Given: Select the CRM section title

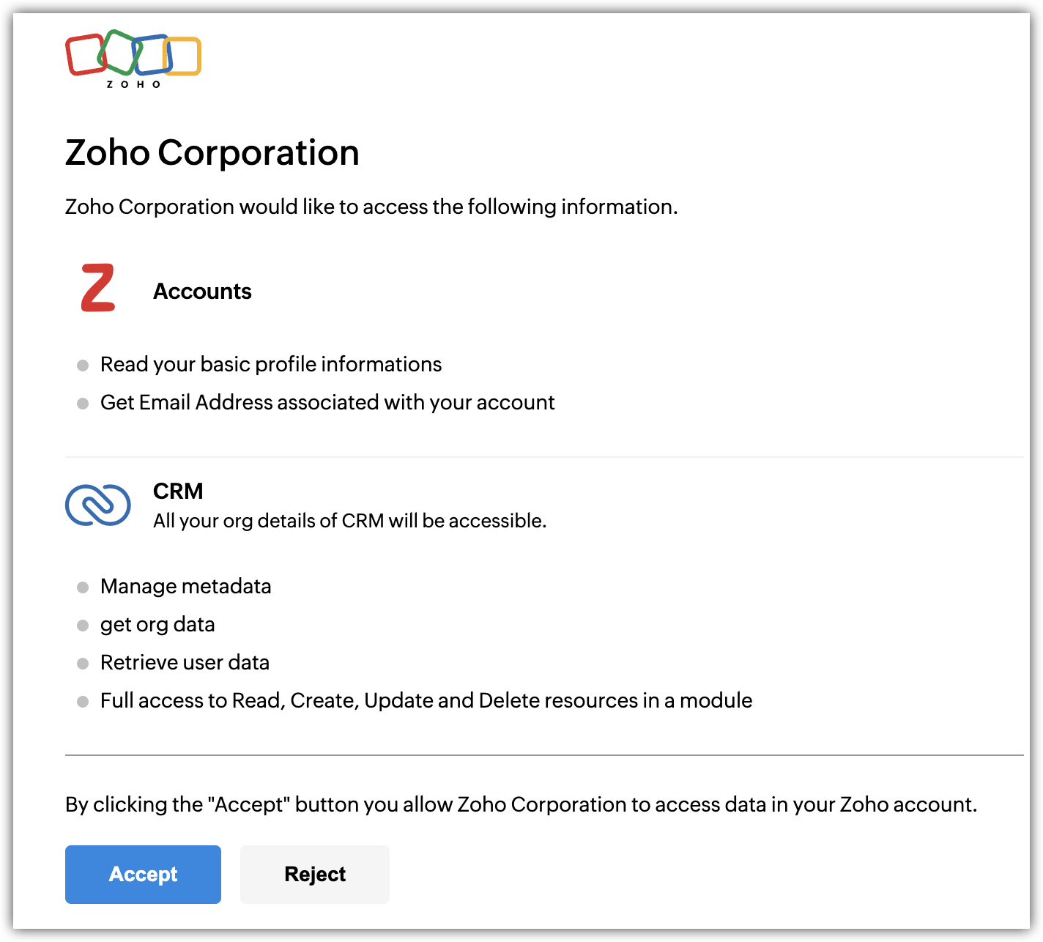Looking at the screenshot, I should 178,491.
